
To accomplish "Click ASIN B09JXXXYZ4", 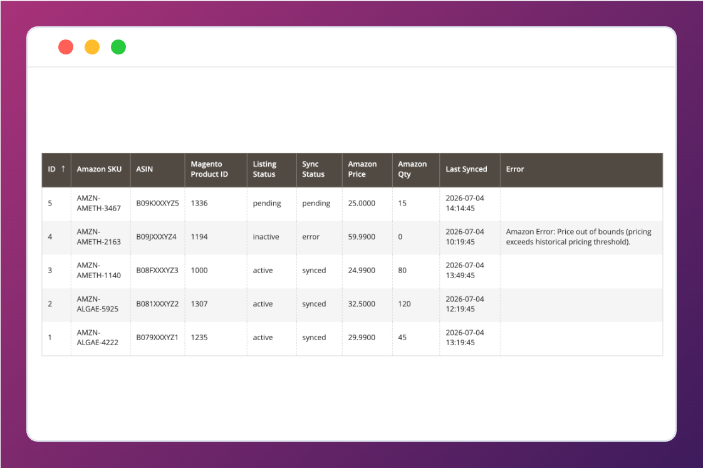I will coord(157,237).
